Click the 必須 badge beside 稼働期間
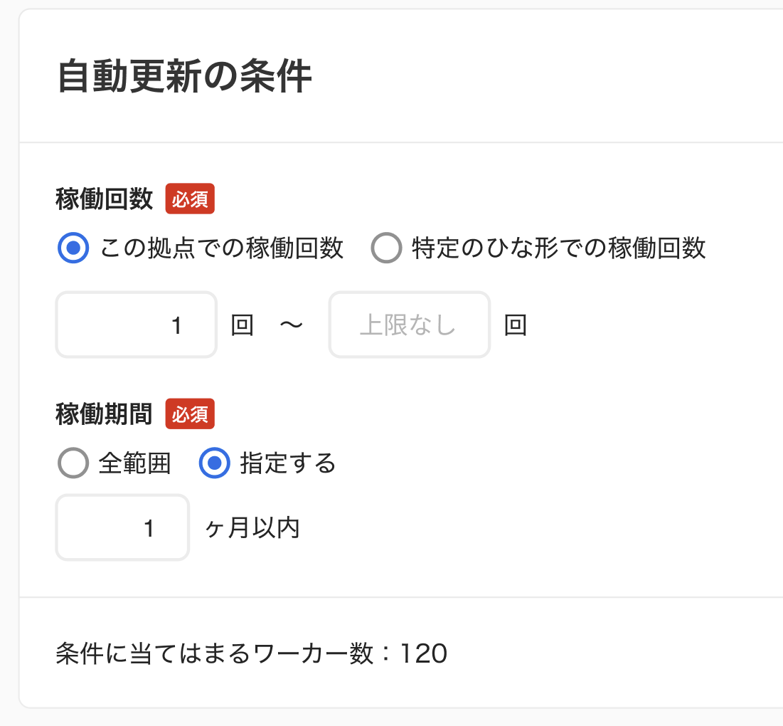 tap(191, 414)
